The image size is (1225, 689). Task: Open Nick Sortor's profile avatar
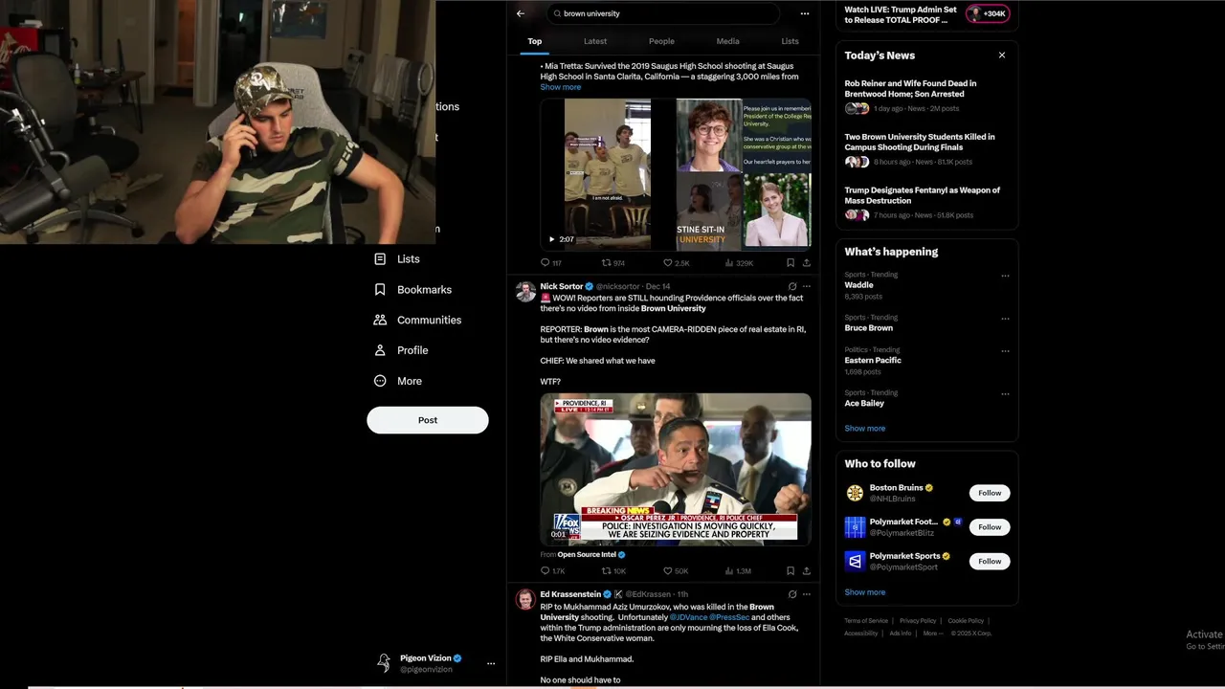coord(525,292)
